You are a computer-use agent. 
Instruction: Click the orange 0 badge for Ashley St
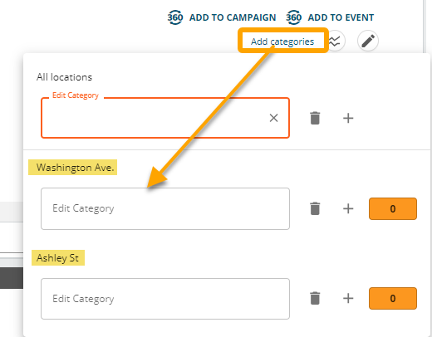pyautogui.click(x=393, y=298)
